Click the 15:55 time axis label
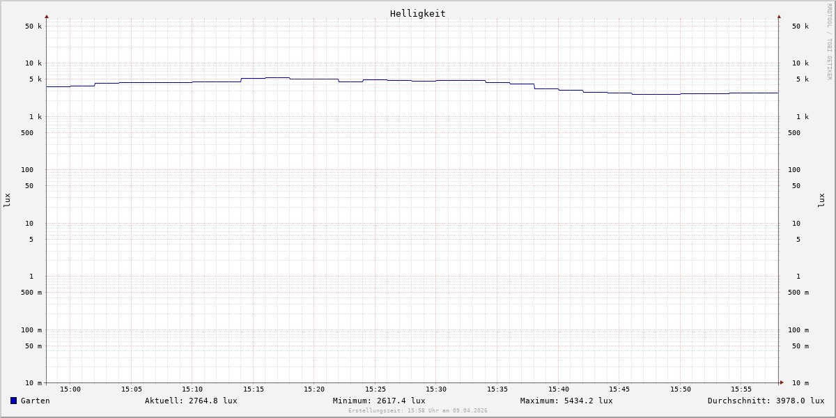836x418 pixels. pyautogui.click(x=741, y=389)
